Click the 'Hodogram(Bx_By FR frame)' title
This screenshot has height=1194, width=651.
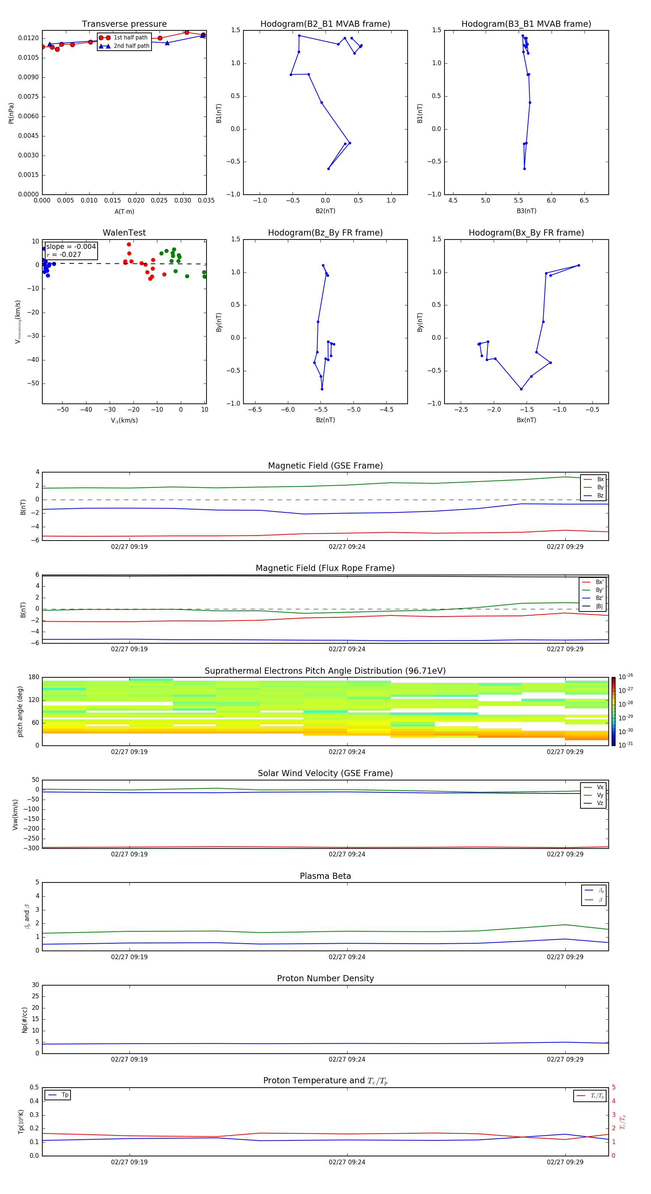coord(526,233)
